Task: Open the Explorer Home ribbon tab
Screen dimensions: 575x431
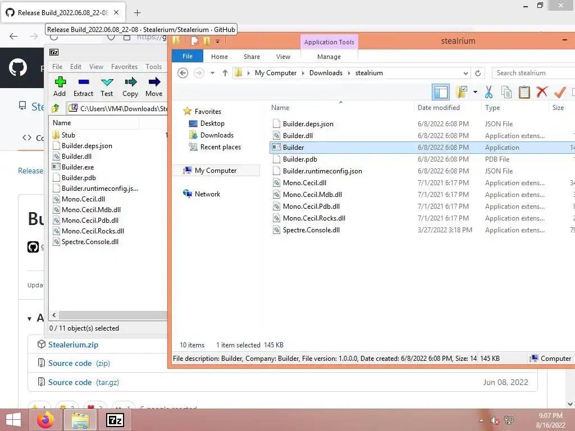Action: [220, 57]
